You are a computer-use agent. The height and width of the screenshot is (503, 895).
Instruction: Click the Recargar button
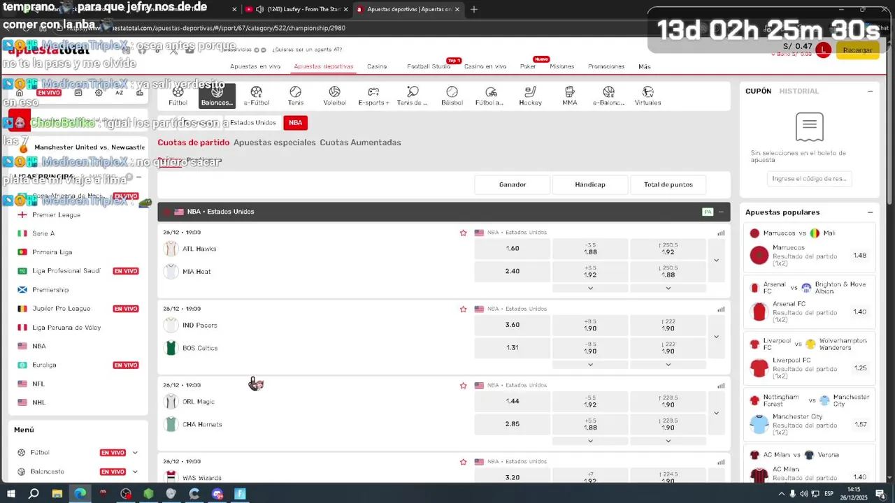[858, 50]
